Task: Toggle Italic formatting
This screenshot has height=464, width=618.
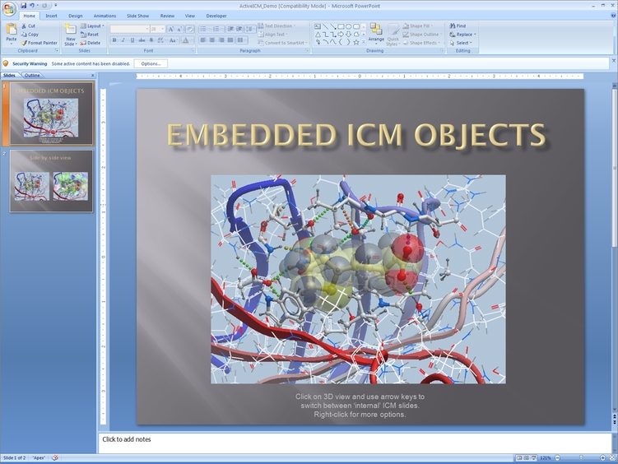Action: pos(123,39)
